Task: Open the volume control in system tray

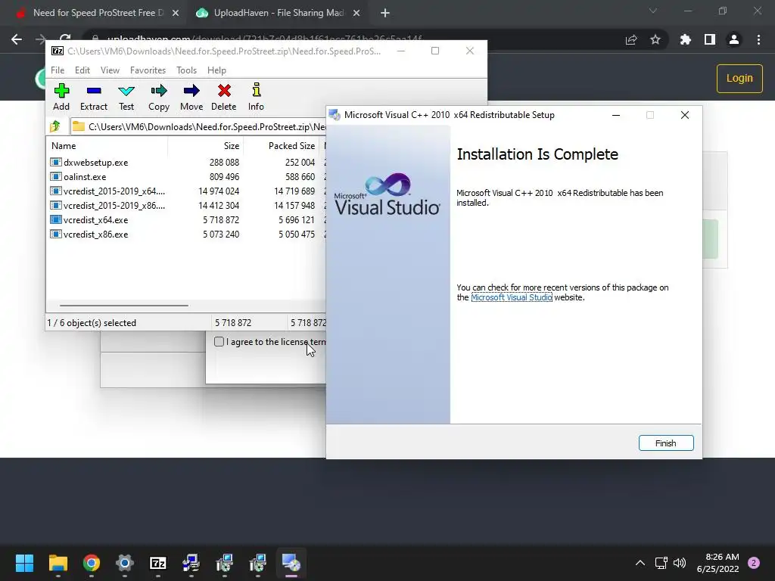Action: [x=680, y=563]
